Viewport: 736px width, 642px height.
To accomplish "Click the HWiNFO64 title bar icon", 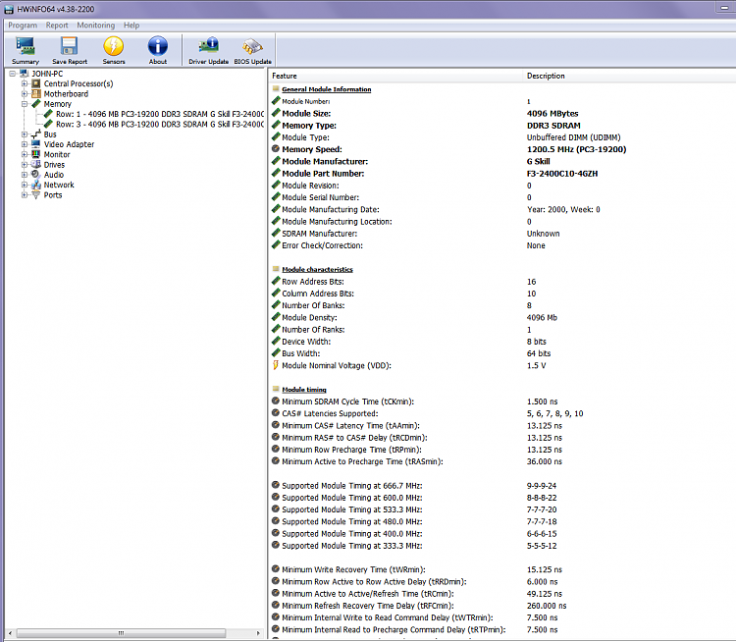I will 9,9.
